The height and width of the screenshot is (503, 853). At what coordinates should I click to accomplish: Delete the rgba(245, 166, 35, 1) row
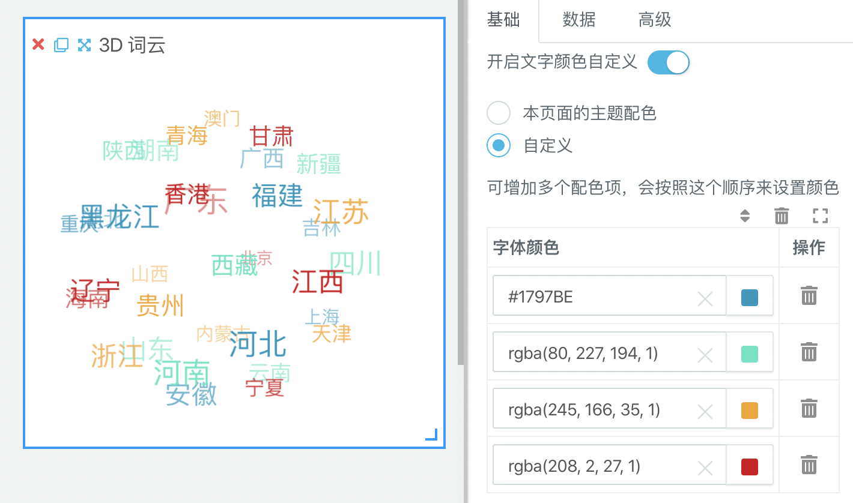809,408
